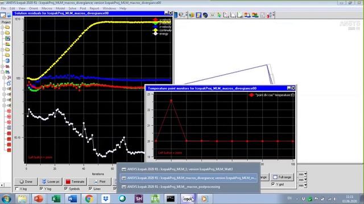Open the Help menu
The width and height of the screenshot is (364, 204).
[x=123, y=8]
